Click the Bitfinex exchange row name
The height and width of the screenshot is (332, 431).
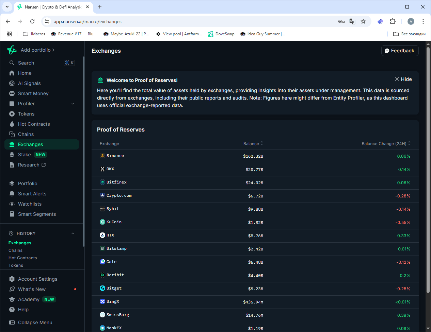point(116,182)
